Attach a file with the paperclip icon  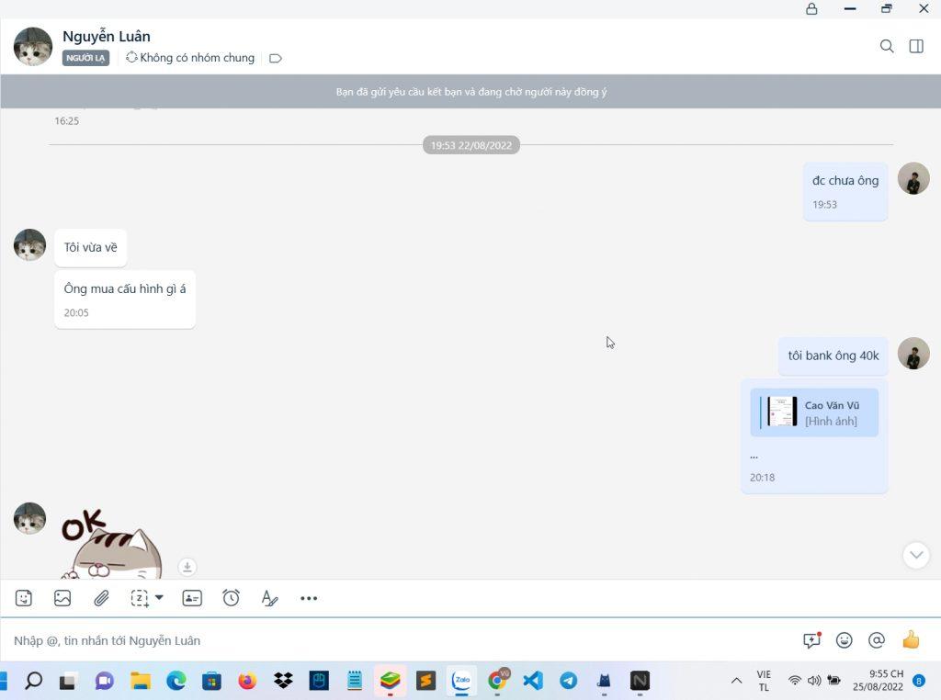click(x=101, y=598)
